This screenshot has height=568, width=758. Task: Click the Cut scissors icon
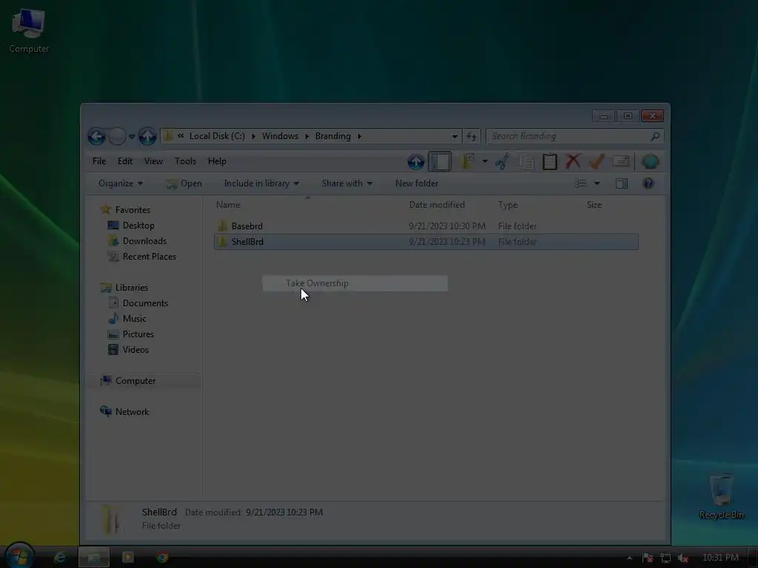503,161
